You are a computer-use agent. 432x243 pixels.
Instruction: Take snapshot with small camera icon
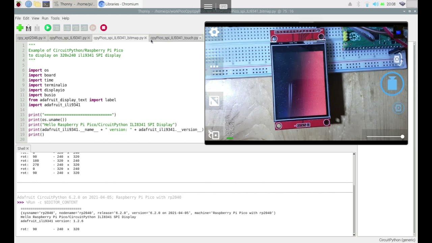tap(398, 108)
